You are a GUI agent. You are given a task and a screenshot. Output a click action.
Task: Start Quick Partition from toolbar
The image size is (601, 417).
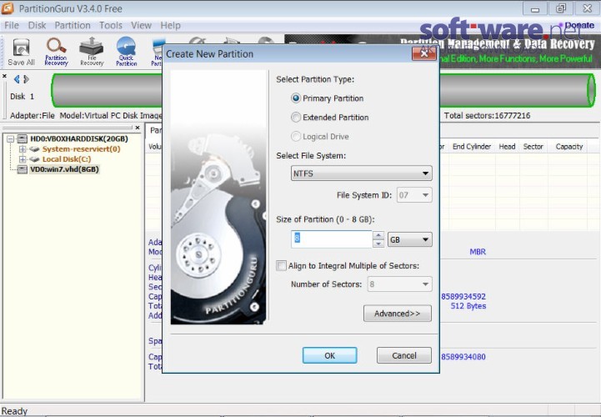click(127, 53)
